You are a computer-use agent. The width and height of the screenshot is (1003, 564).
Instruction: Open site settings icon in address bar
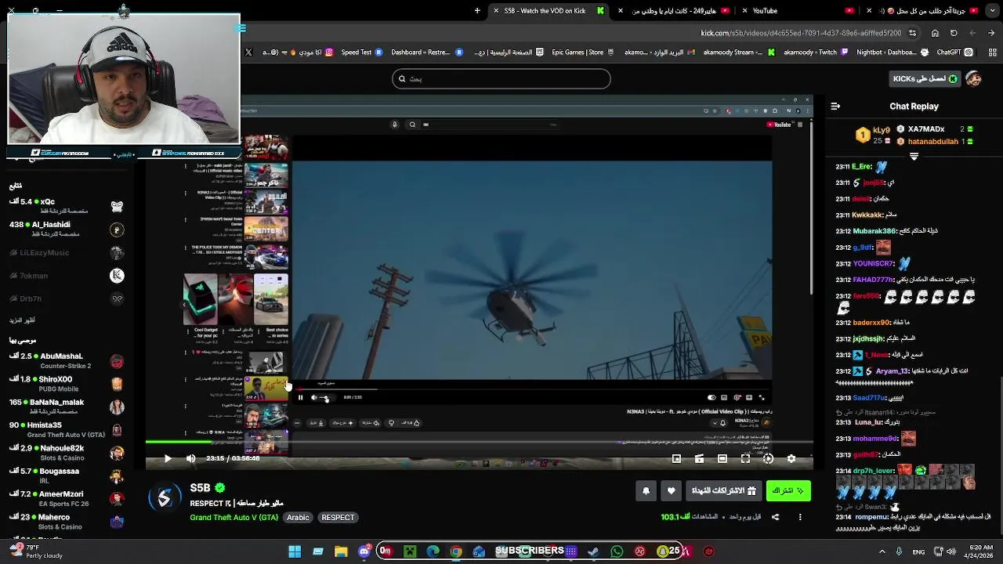[x=912, y=33]
